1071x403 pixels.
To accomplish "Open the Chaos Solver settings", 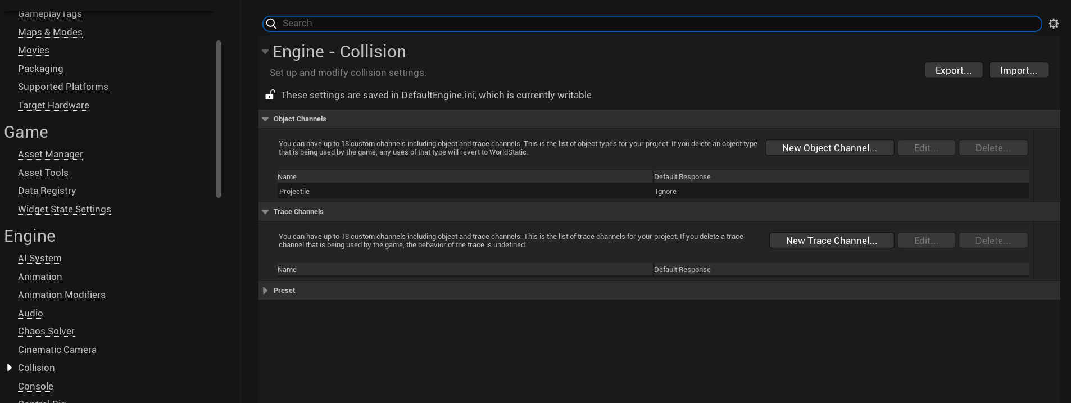I will (x=46, y=331).
